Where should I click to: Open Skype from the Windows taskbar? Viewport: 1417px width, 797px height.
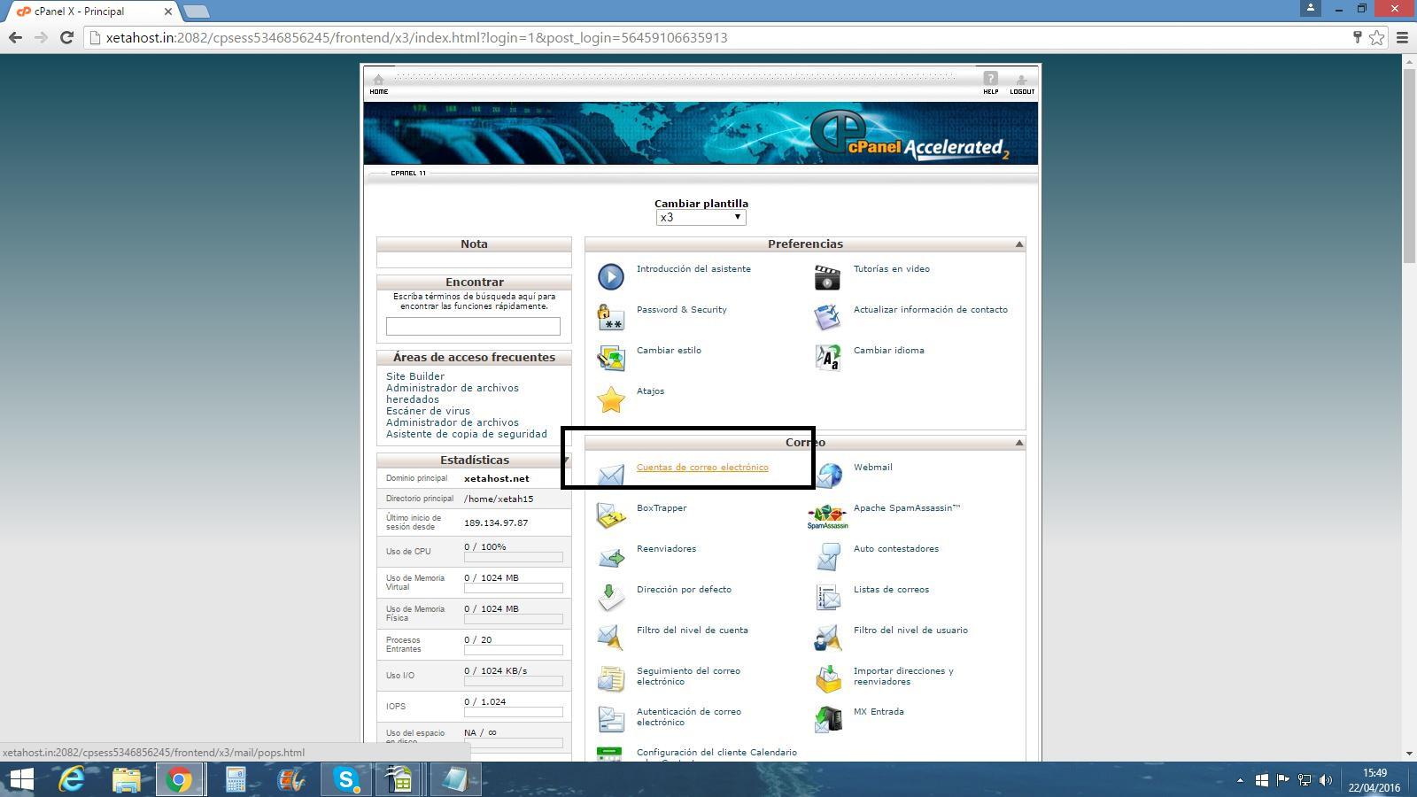[x=345, y=779]
